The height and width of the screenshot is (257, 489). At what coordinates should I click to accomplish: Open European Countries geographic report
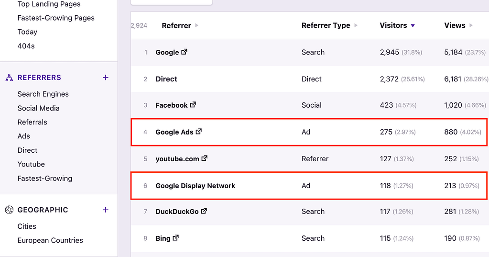point(50,240)
